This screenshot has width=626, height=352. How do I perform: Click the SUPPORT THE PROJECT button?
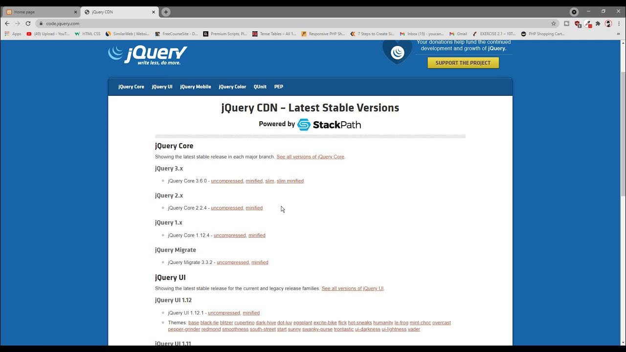pos(463,63)
